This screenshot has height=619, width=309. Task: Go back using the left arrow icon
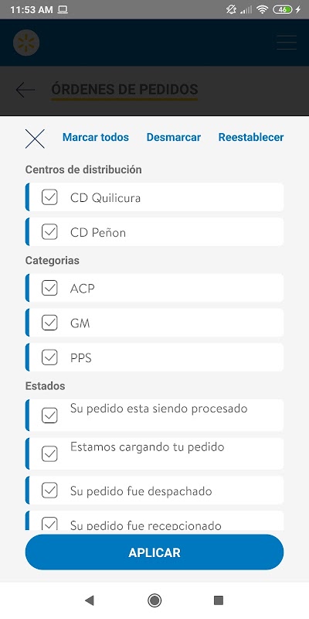click(x=25, y=90)
